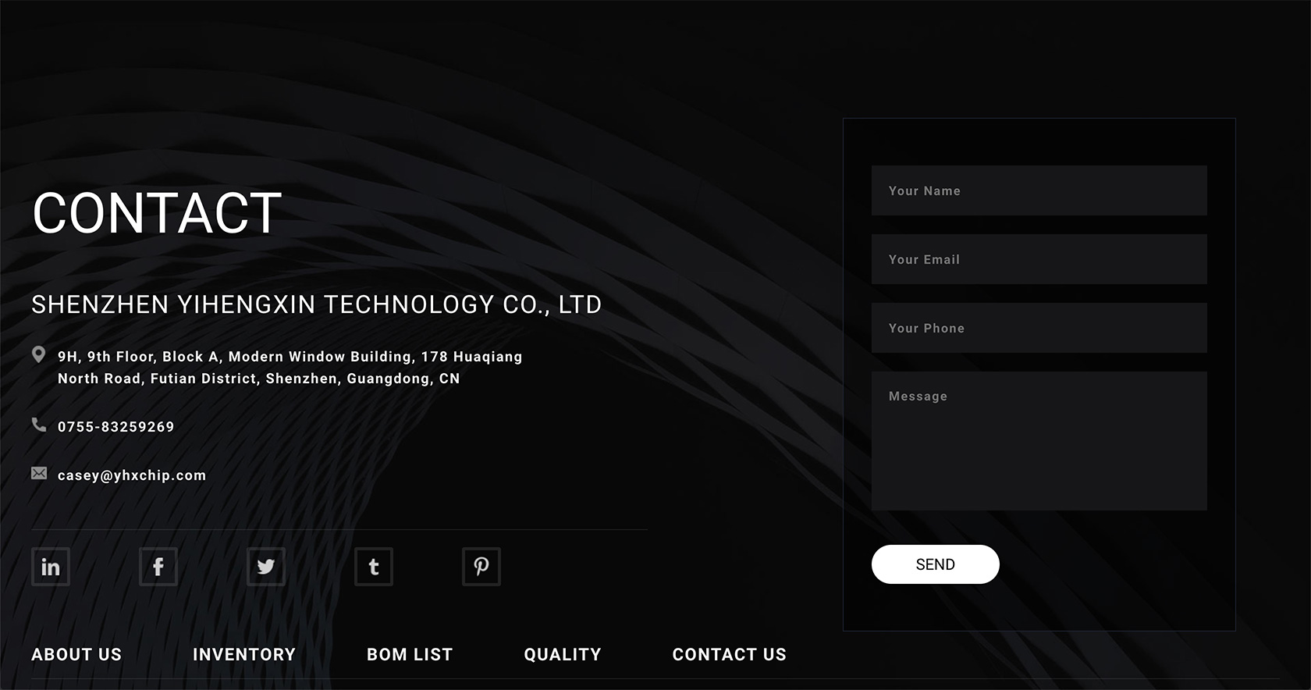
Task: Focus the Your Email field
Action: pyautogui.click(x=1039, y=259)
